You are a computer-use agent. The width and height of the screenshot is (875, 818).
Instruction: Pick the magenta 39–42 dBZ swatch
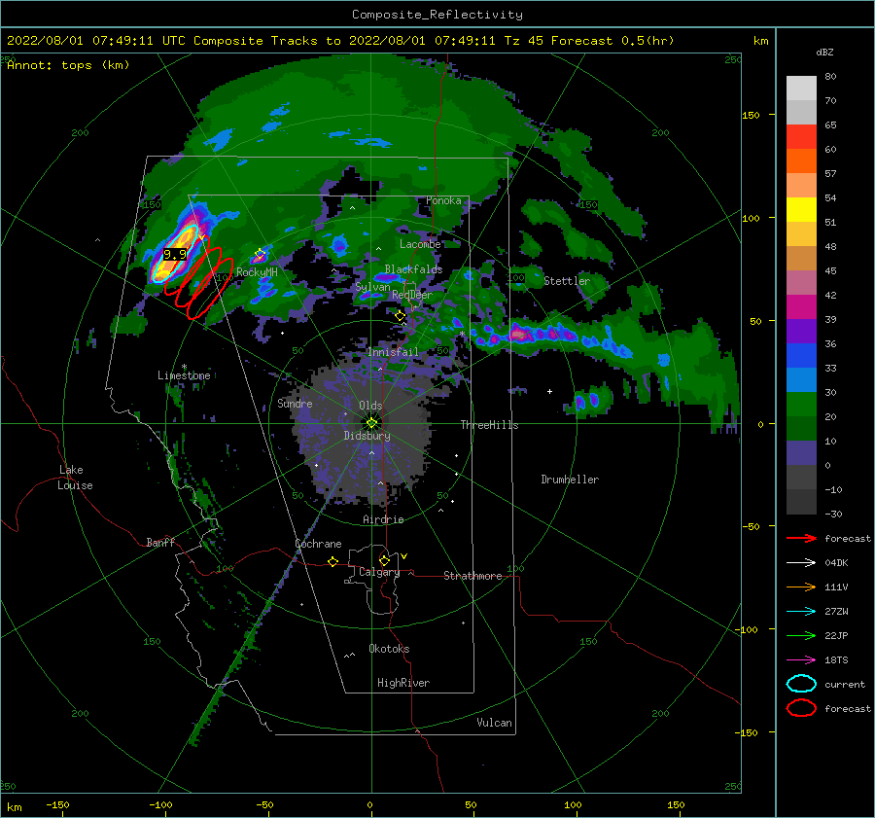tap(801, 307)
